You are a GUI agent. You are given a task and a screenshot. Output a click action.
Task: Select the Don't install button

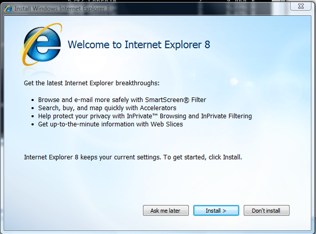[267, 211]
